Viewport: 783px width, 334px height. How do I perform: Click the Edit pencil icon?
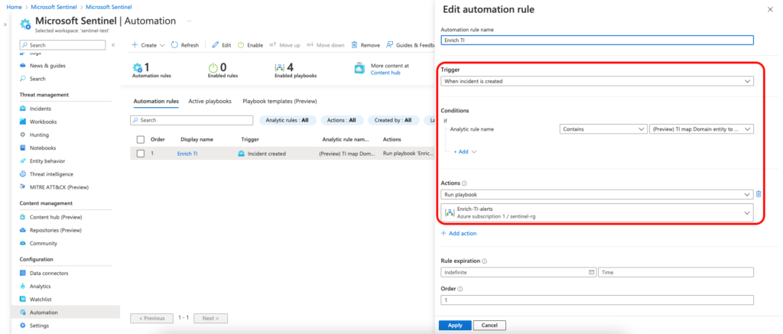pos(215,45)
